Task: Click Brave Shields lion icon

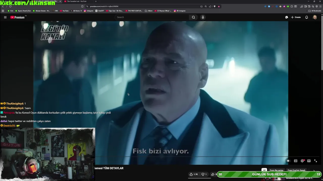Action: pyautogui.click(x=214, y=6)
